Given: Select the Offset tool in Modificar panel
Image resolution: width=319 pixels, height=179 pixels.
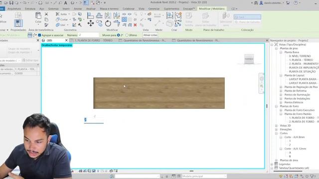Looking at the screenshot, I should click(x=99, y=15).
